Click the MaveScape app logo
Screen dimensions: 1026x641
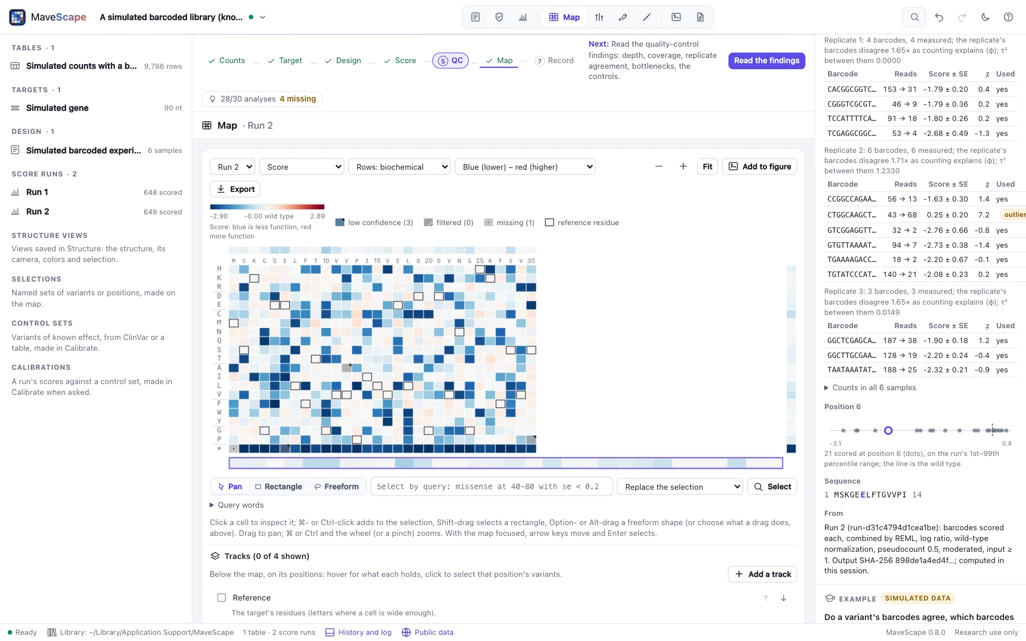[x=17, y=17]
